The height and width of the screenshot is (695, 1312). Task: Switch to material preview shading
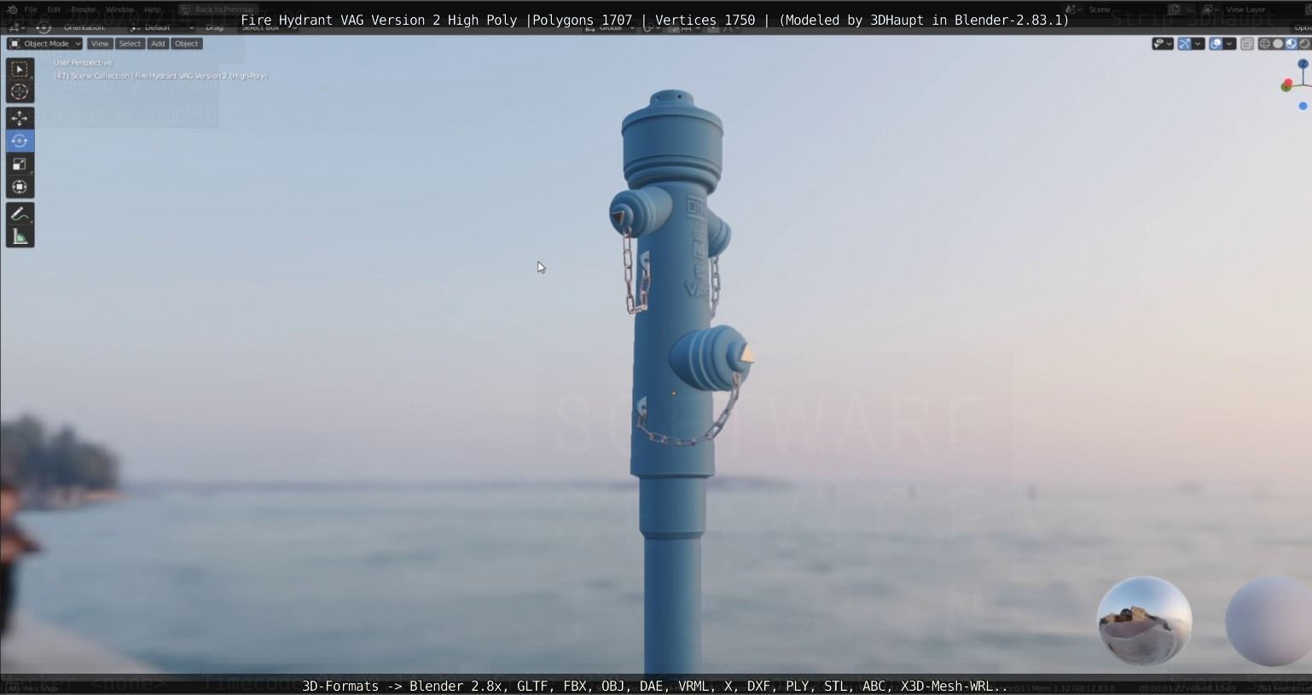tap(1292, 43)
